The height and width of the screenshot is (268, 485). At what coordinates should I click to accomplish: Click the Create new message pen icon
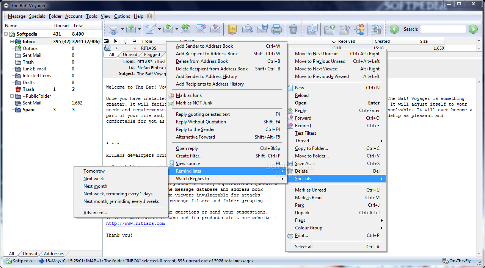[x=151, y=29]
